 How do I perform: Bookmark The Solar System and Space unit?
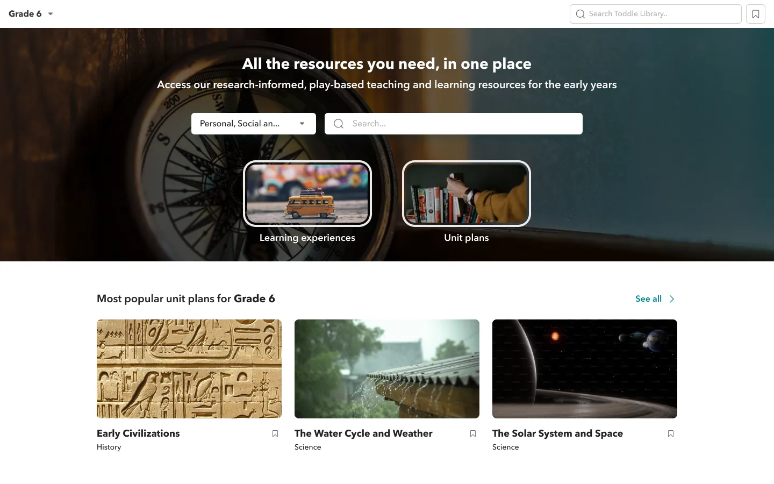click(x=670, y=433)
